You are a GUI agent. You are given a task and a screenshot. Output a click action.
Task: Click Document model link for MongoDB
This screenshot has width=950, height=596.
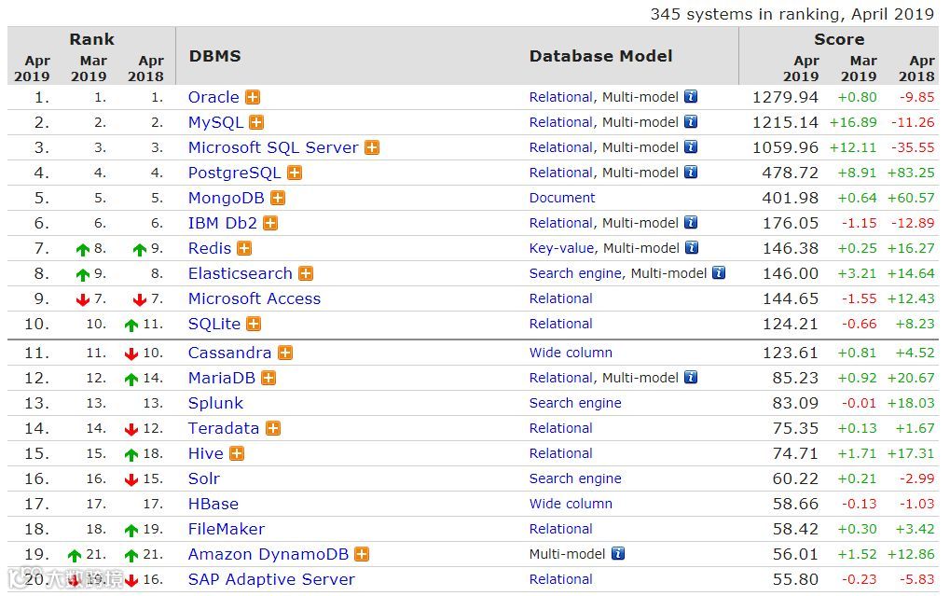[562, 198]
